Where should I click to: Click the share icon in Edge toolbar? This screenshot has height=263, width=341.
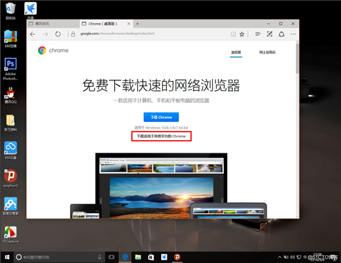tap(282, 34)
